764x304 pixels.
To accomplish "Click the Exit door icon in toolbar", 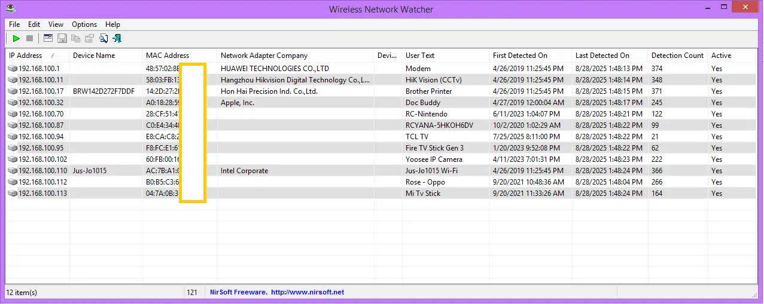I will pos(117,38).
